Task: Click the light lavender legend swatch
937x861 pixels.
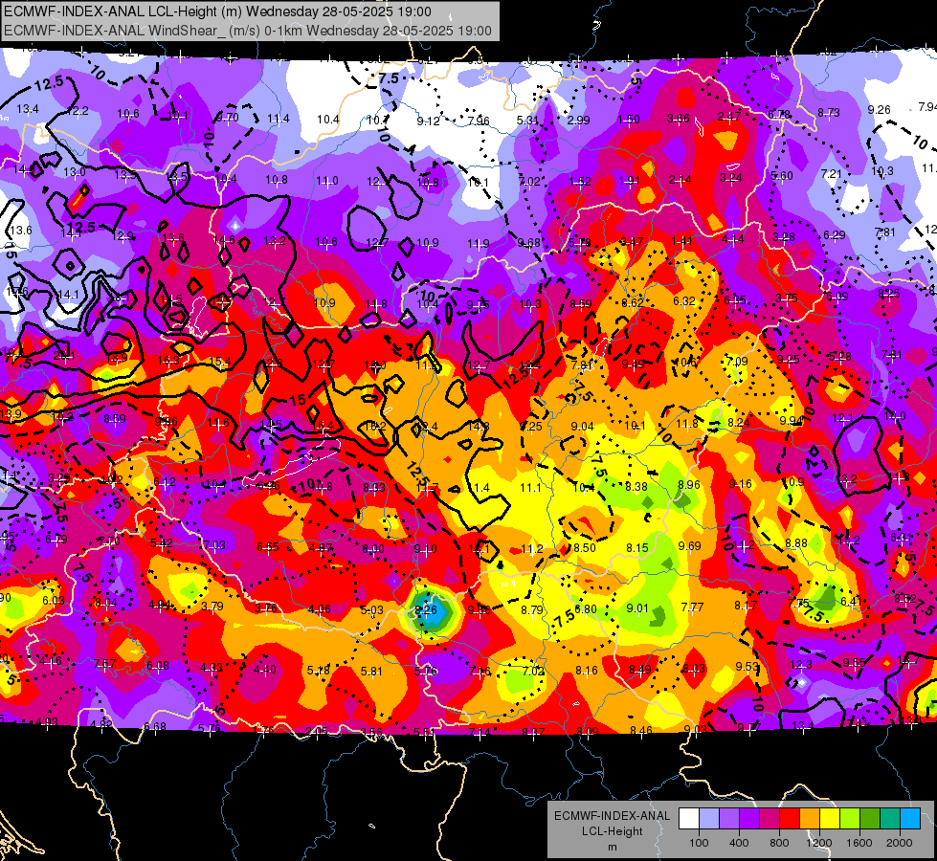Action: tap(709, 819)
